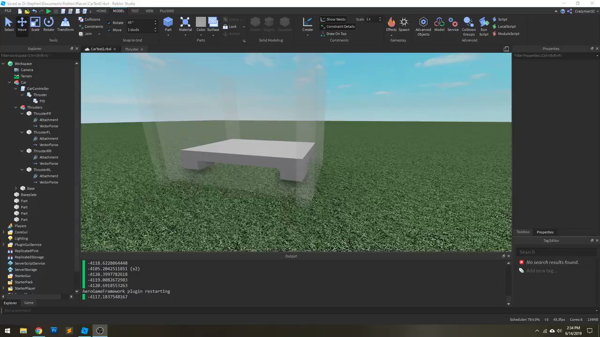Screen dimensions: 600x337
Task: Click the Create constraint button
Action: pos(307,23)
